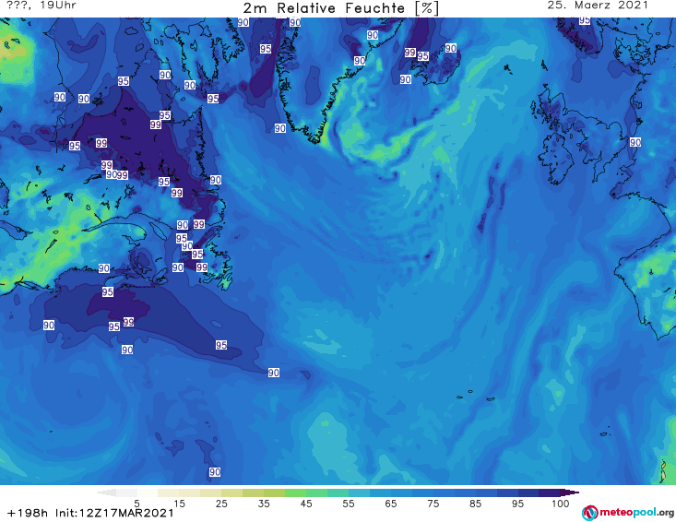
Task: Click the 90 contour label near the Bermuda islands
Action: [x=215, y=472]
